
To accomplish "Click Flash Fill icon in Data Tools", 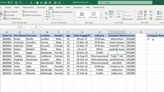I will click(x=145, y=12).
